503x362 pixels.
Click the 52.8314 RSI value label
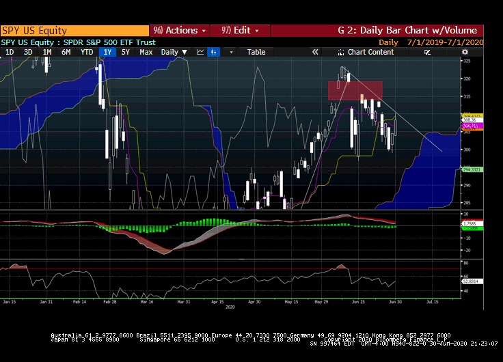pos(472,281)
